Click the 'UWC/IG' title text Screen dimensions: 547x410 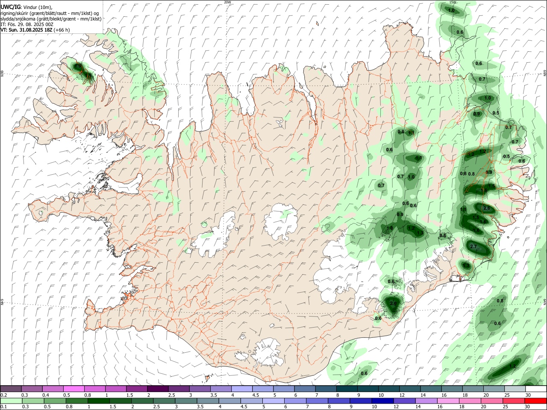tap(10, 7)
